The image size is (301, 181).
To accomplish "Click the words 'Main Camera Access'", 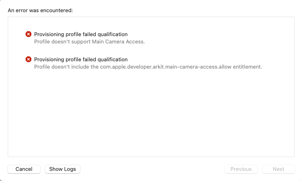I will 118,41.
